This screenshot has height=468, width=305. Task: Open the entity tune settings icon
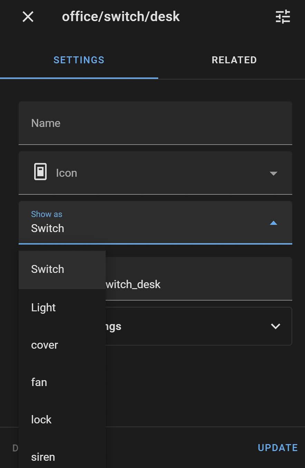tap(283, 17)
